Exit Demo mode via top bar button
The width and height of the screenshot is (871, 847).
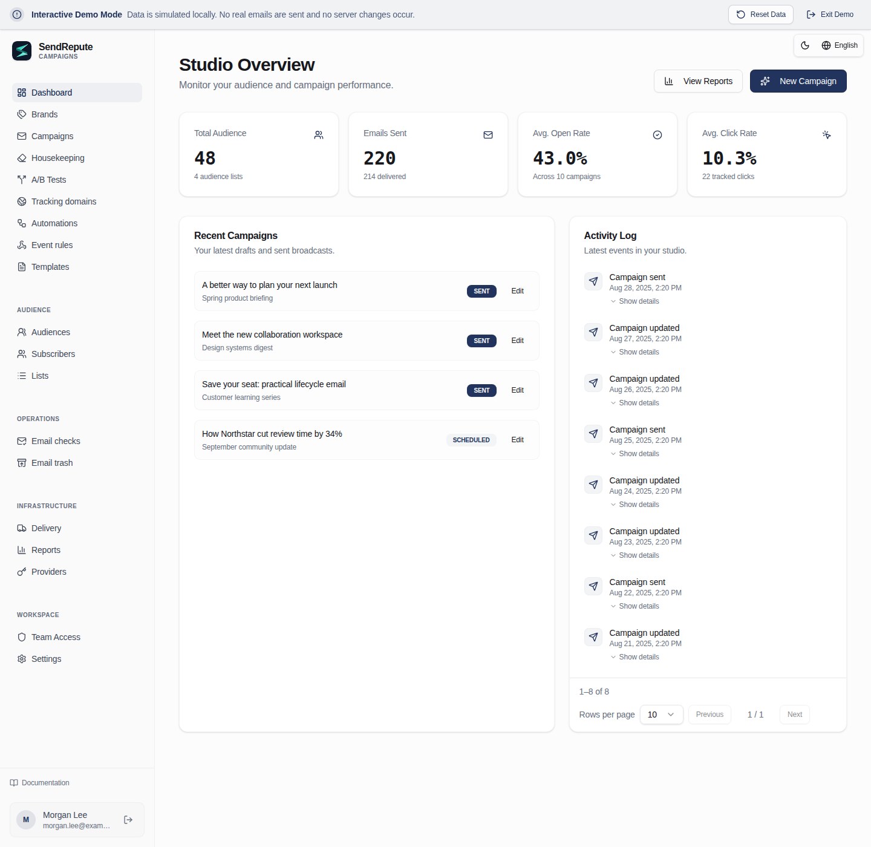830,15
